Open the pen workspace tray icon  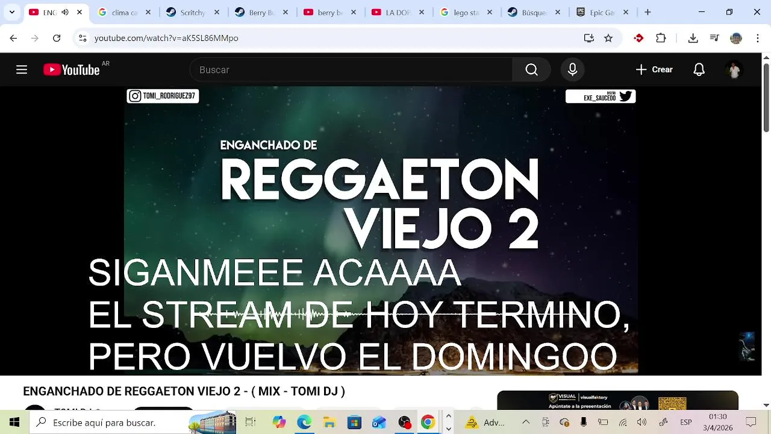click(663, 423)
